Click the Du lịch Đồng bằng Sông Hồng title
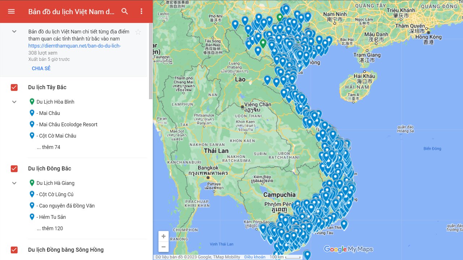The height and width of the screenshot is (260, 463). tap(66, 250)
